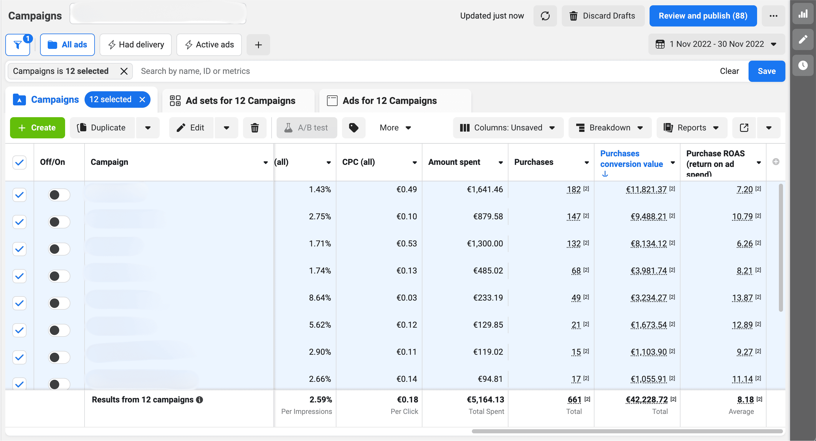Open the charts icon in right sidebar
The image size is (816, 441).
click(x=803, y=14)
